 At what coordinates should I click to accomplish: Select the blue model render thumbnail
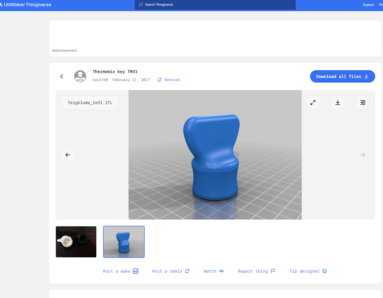[124, 242]
